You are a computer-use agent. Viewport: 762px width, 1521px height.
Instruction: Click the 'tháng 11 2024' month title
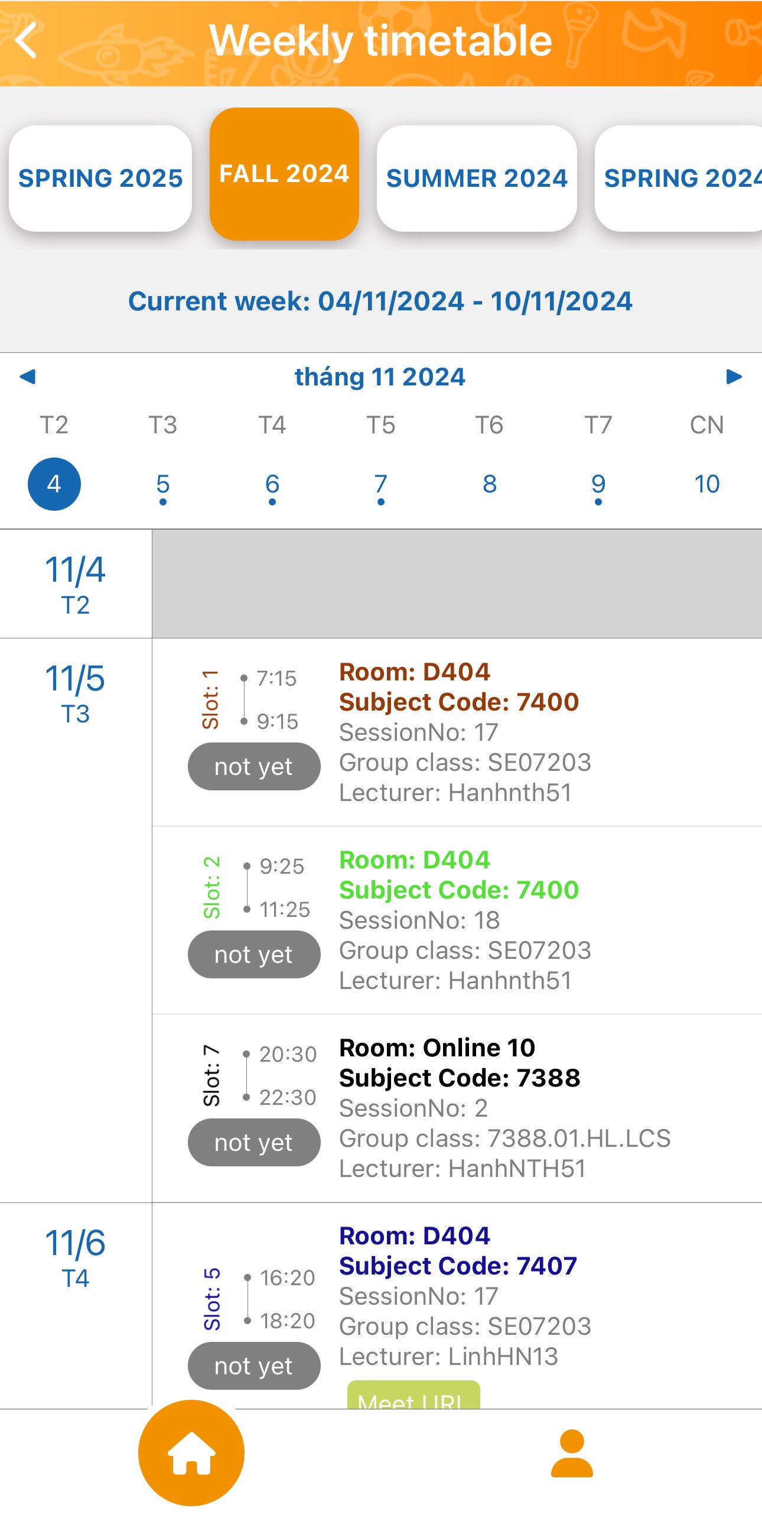(380, 377)
